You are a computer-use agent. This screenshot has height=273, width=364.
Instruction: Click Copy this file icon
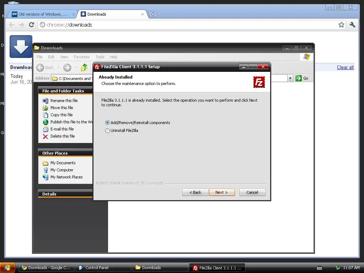pos(45,115)
